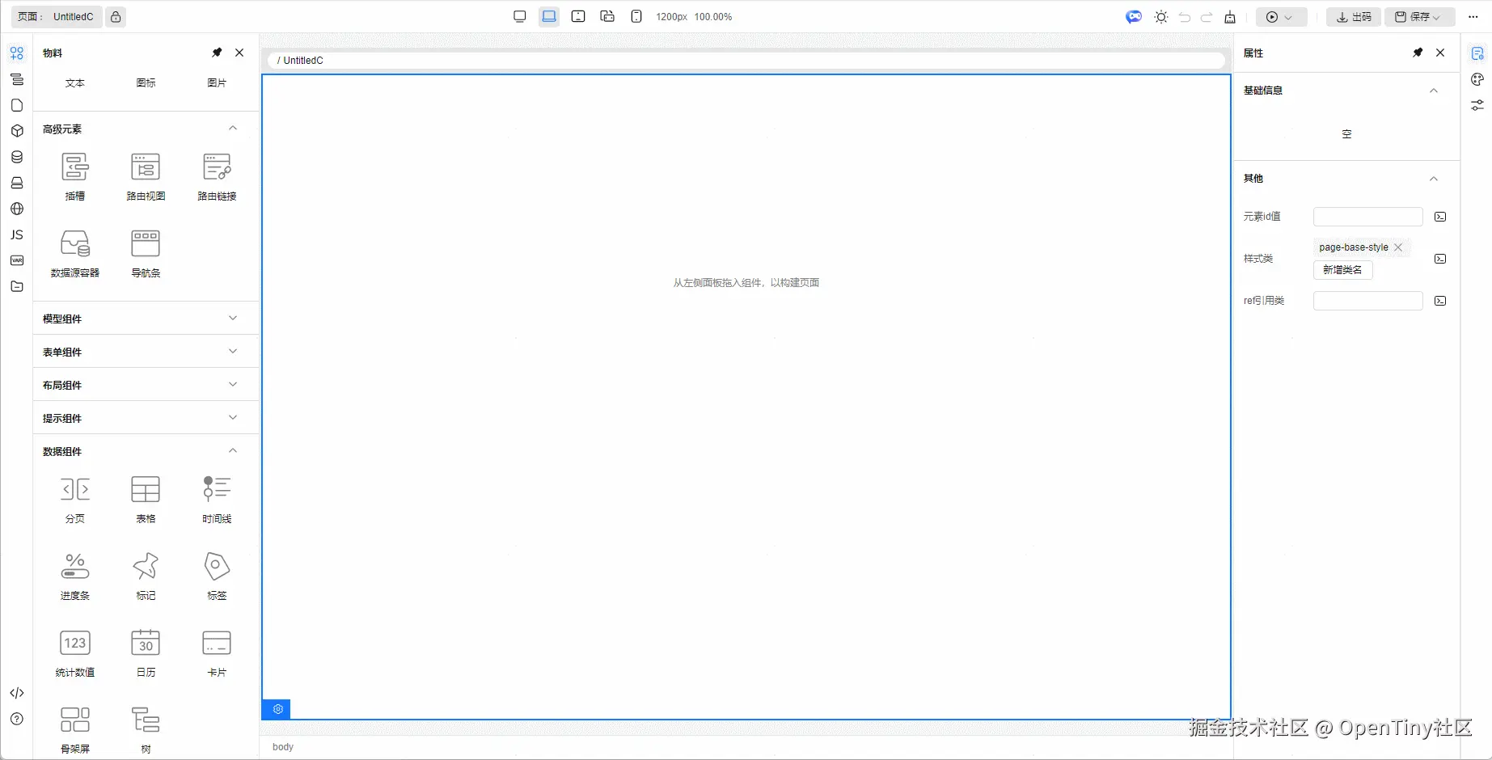Select the 骨架屏 skeleton component
Viewport: 1492px width, 760px height.
click(x=75, y=729)
